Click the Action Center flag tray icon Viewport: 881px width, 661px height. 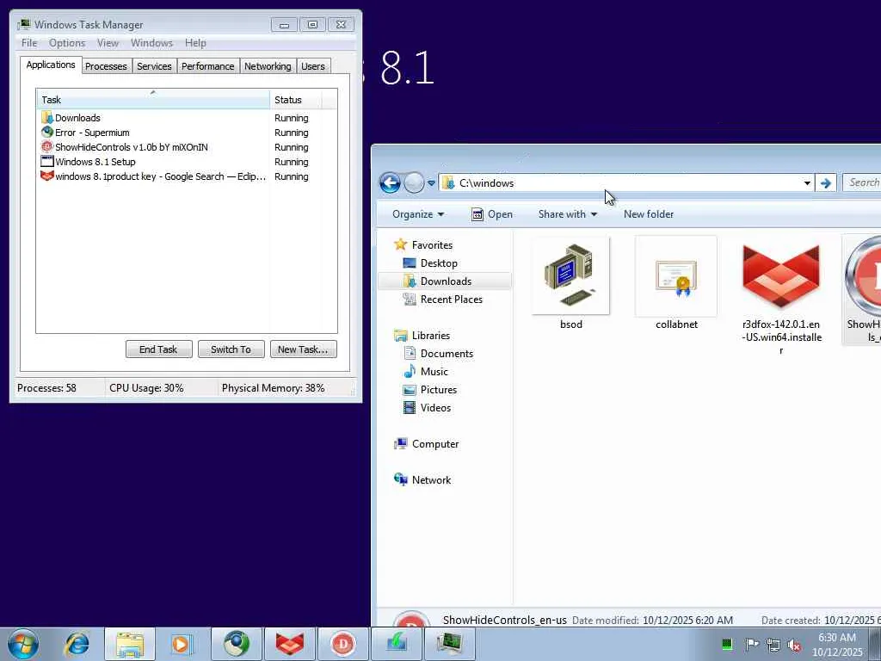tap(752, 644)
